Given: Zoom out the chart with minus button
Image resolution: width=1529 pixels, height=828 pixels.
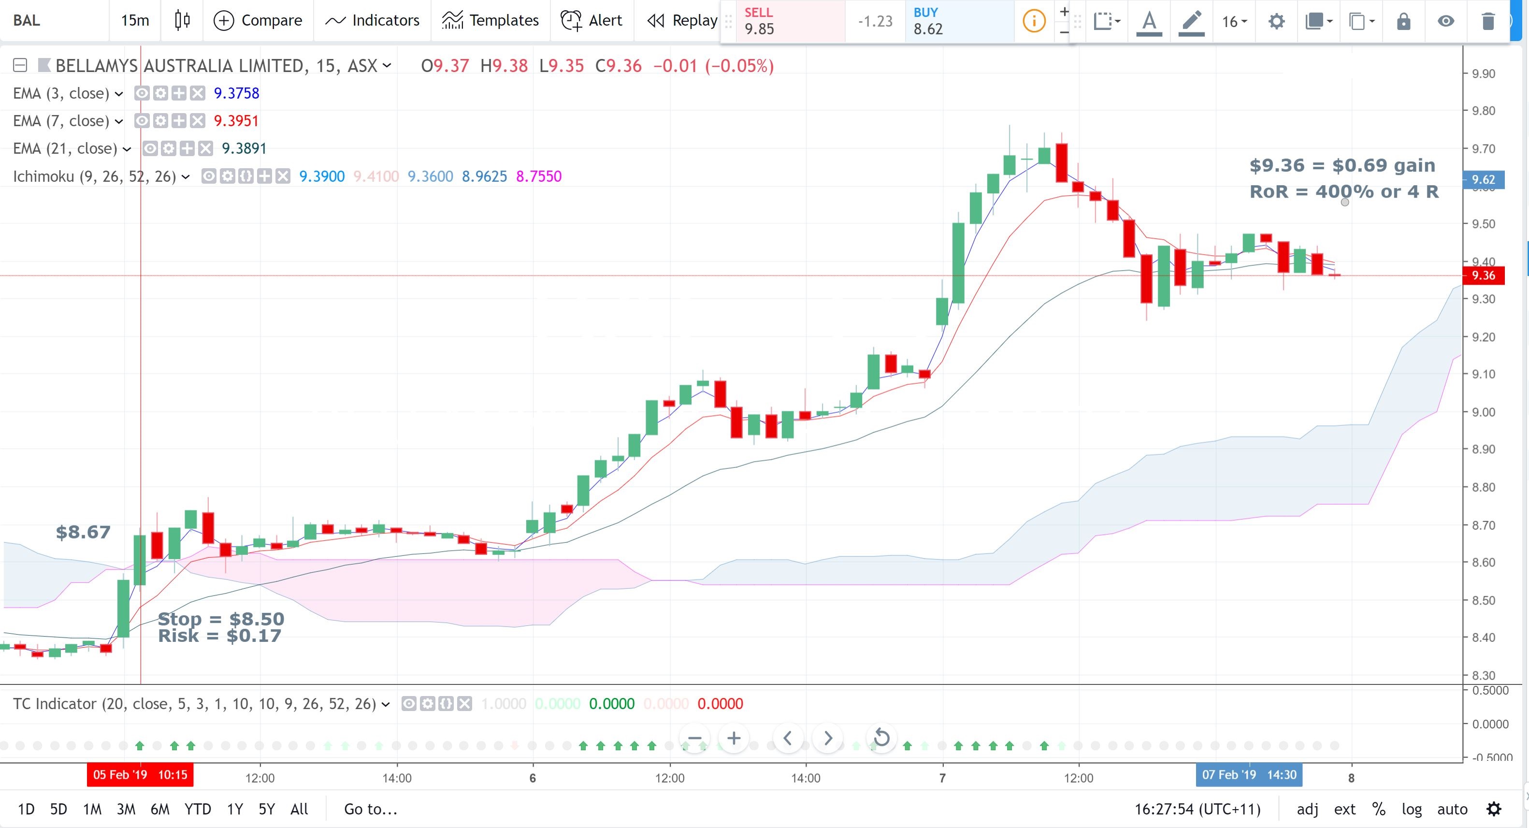Looking at the screenshot, I should coord(694,739).
